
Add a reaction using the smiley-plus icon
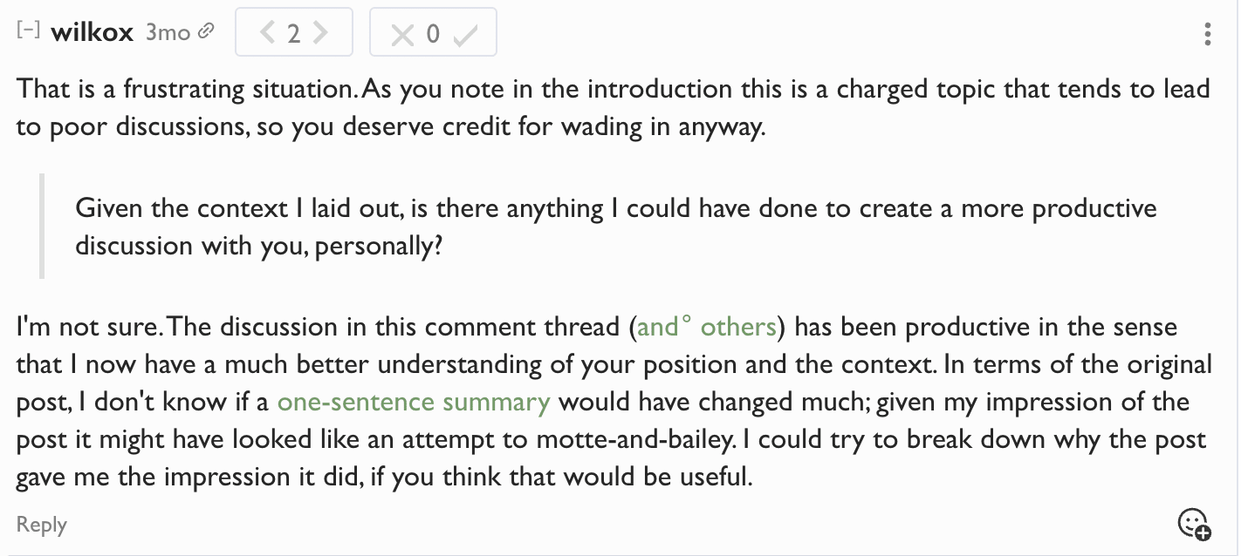click(x=1194, y=524)
